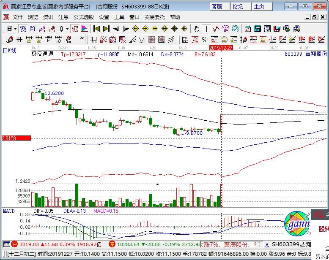Open the 文件 menu
This screenshot has width=329, height=260.
18,17
